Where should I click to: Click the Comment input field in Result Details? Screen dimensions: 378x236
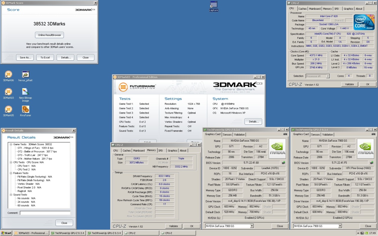point(45,213)
